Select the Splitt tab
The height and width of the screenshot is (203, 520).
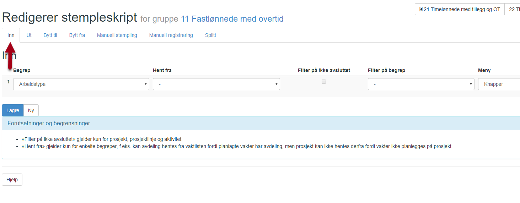pyautogui.click(x=210, y=35)
